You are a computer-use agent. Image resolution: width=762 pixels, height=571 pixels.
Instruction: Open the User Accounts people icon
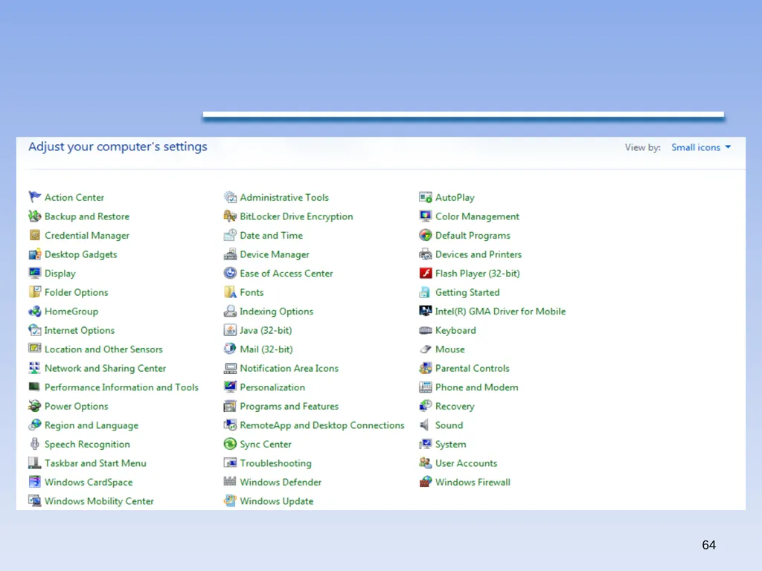pos(425,462)
